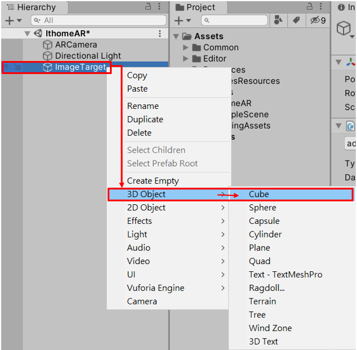Expand the Editor folder
Image resolution: width=357 pixels, height=350 pixels.
coord(186,59)
